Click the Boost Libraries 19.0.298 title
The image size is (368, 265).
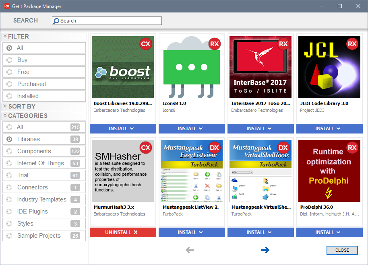(123, 103)
